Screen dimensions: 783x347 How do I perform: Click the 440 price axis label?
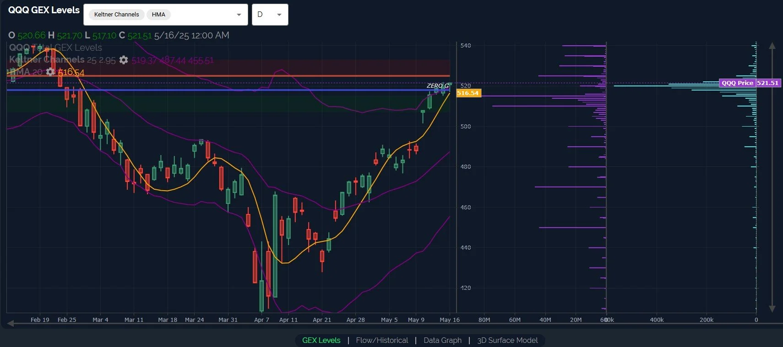466,247
